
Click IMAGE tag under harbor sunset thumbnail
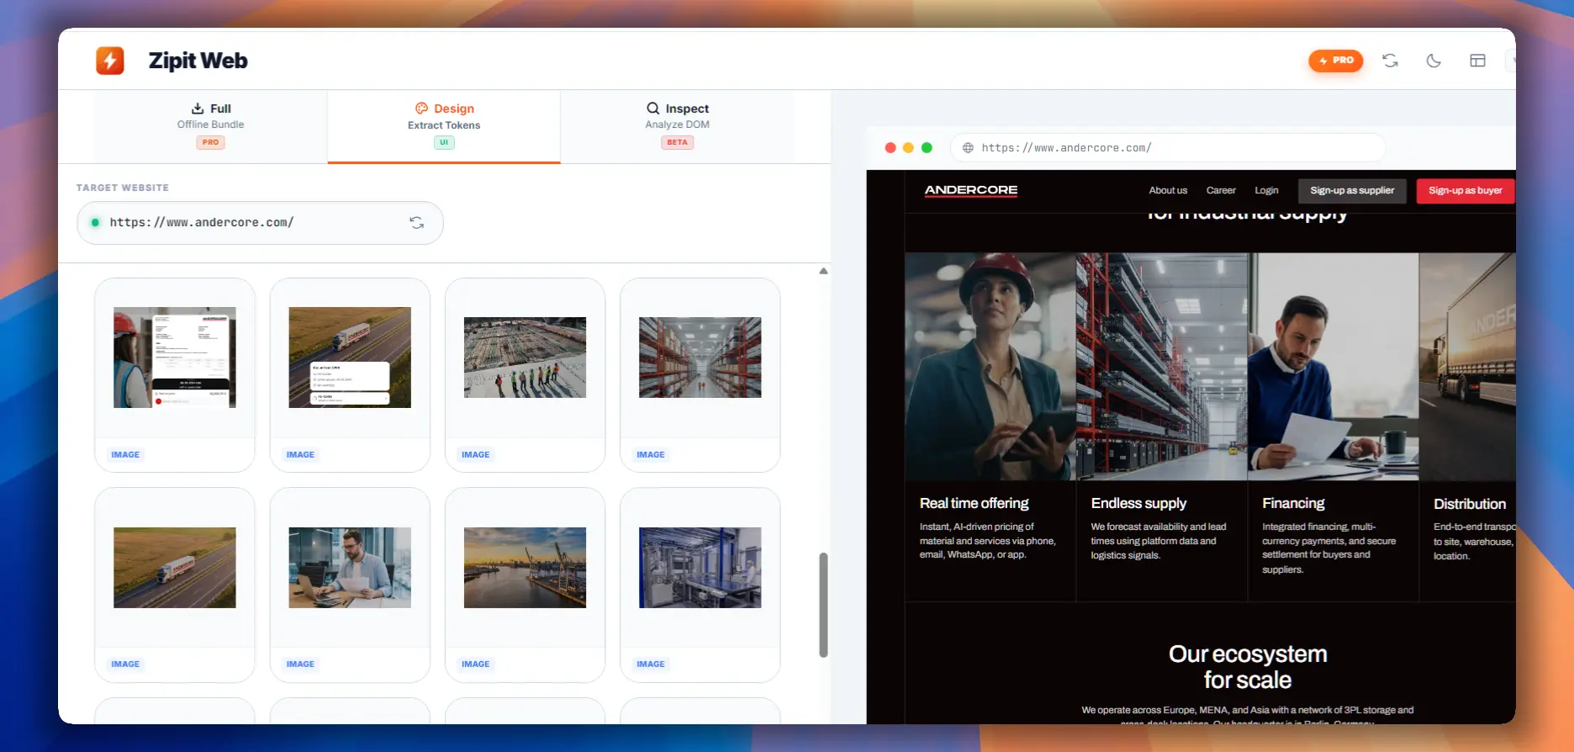pyautogui.click(x=475, y=664)
